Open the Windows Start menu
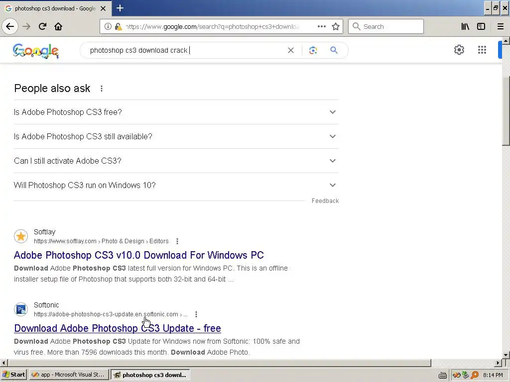This screenshot has width=510, height=382. click(13, 375)
